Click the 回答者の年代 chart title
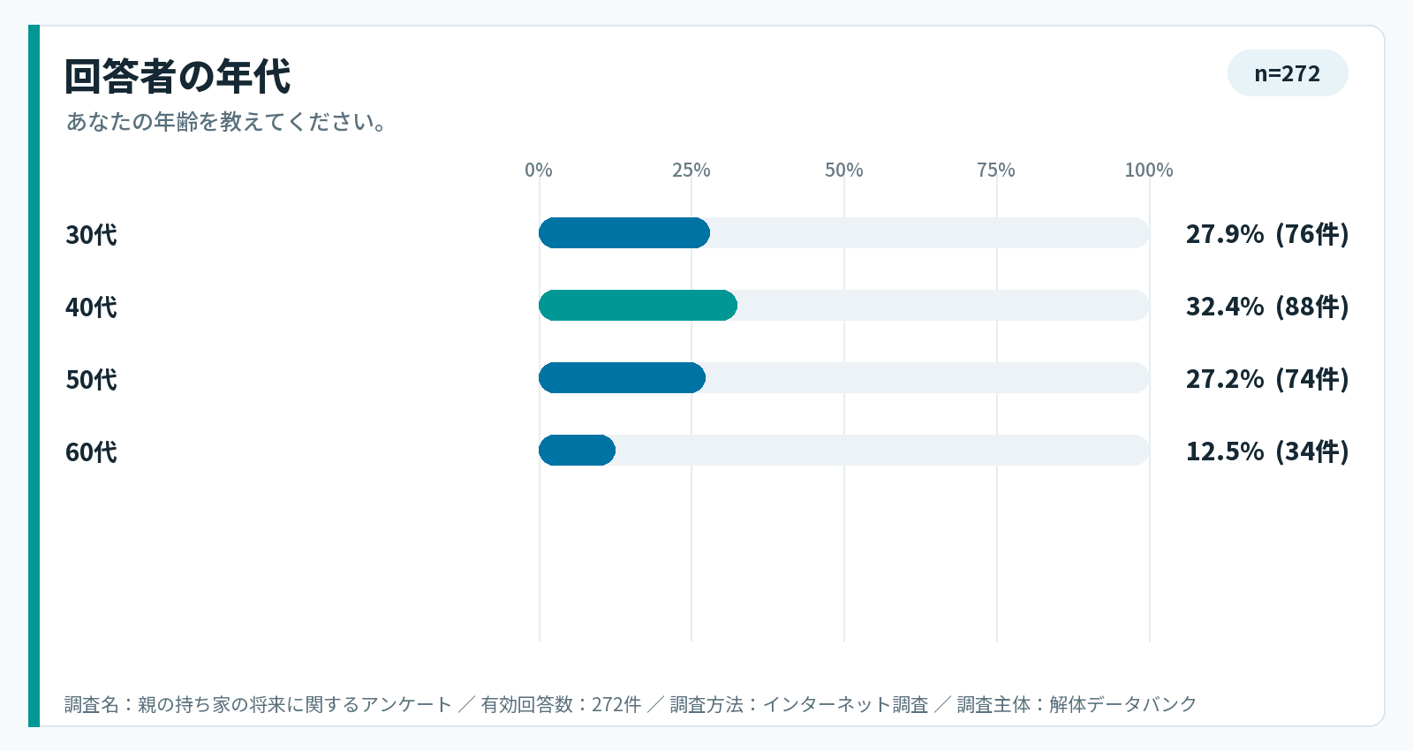Viewport: 1413px width, 751px height. coord(178,77)
